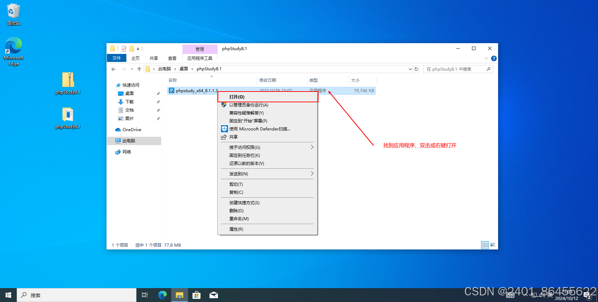Image resolution: width=598 pixels, height=302 pixels.
Task: Choose 共享 from the context menu
Action: 268,137
